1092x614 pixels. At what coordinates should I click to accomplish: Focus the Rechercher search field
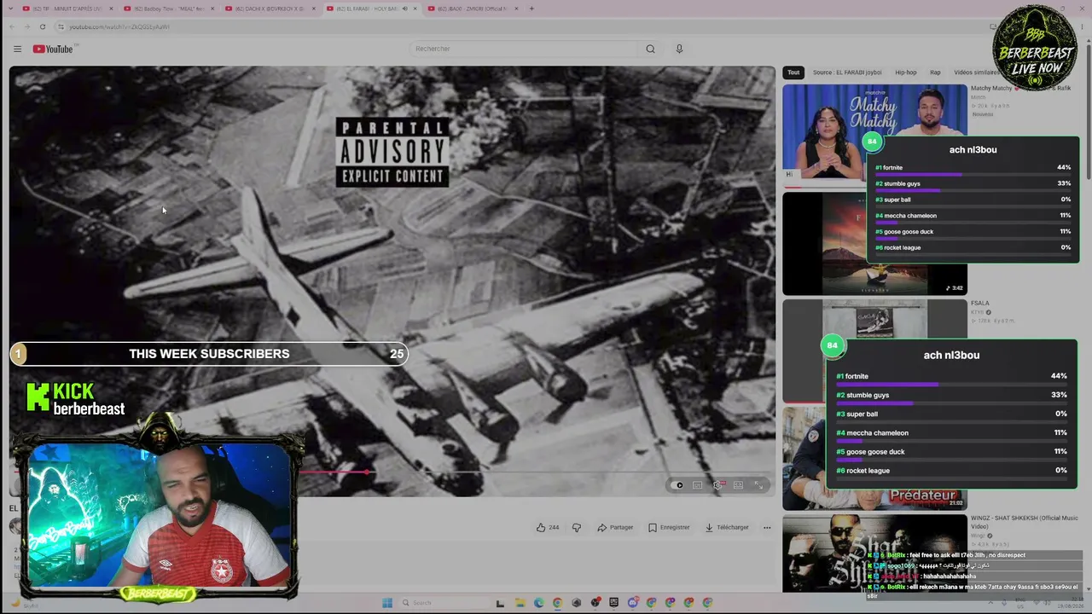(x=522, y=49)
